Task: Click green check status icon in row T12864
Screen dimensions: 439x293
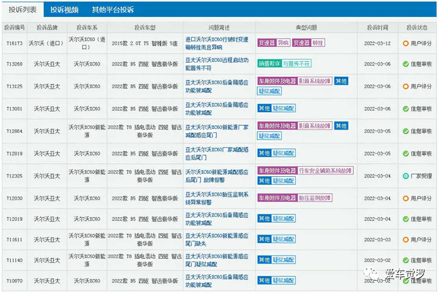Action: [406, 131]
